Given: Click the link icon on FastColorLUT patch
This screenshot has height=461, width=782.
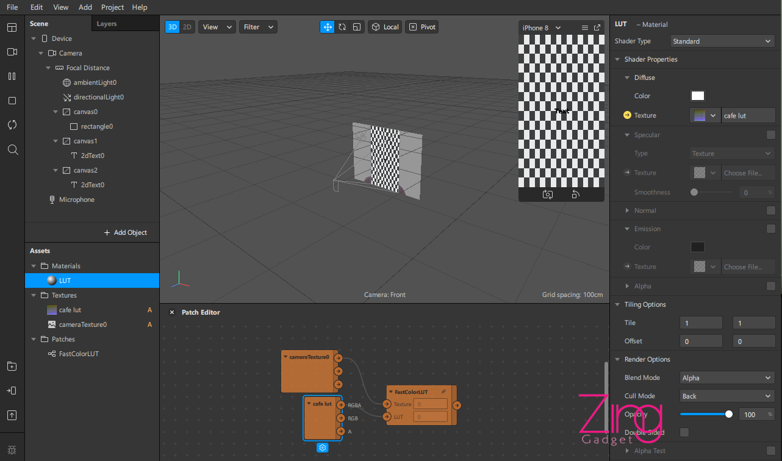Looking at the screenshot, I should click(443, 391).
